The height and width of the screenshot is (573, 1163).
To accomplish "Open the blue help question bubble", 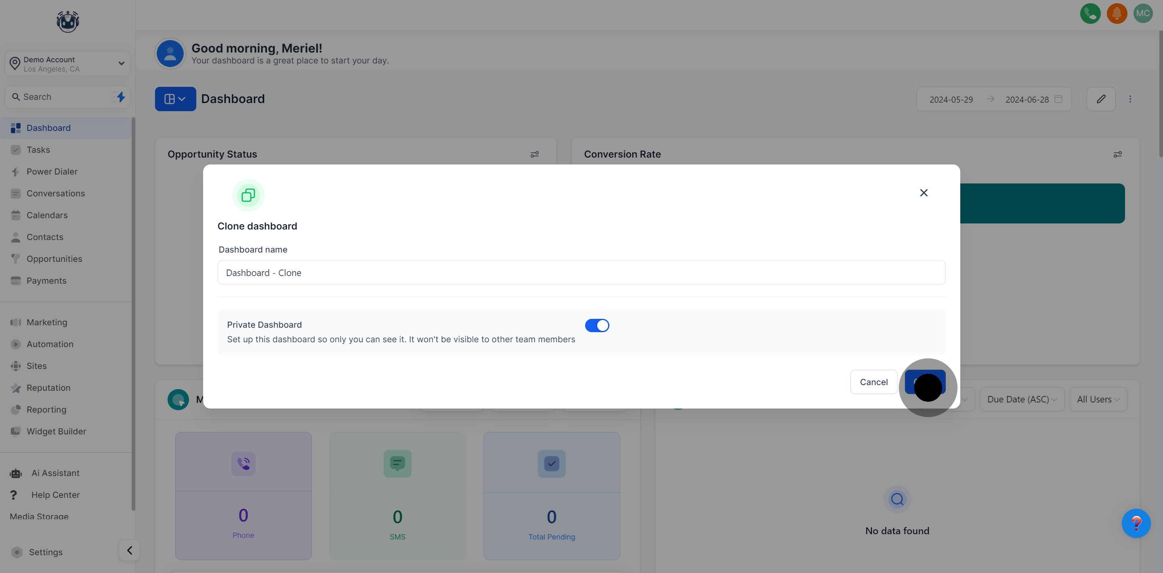I will point(1136,523).
